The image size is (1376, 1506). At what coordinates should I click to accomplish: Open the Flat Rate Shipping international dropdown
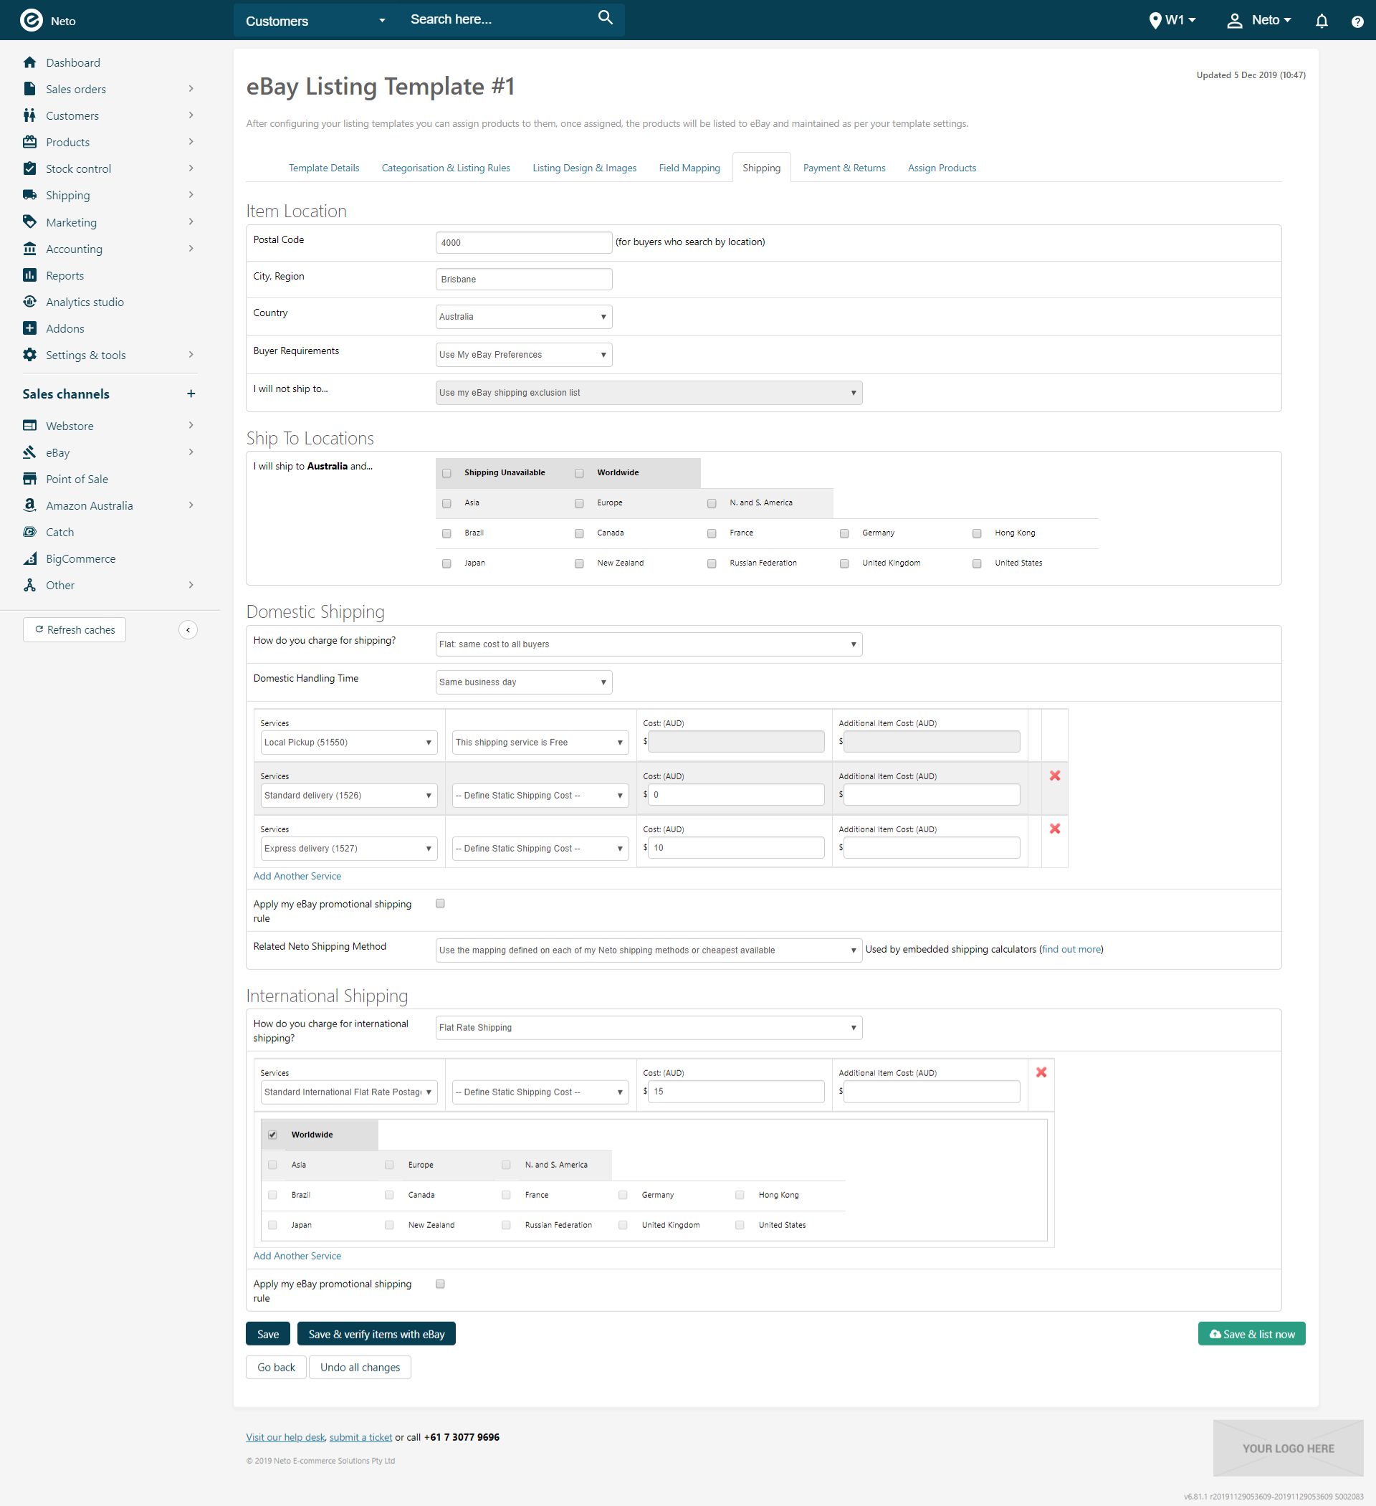(649, 1028)
